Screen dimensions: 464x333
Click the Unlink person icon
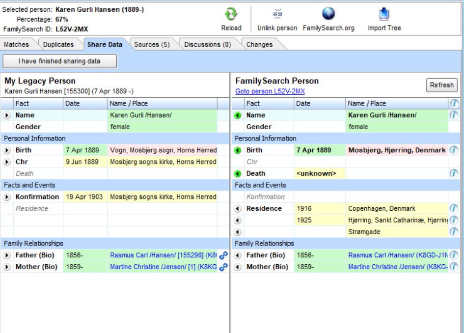[x=277, y=14]
